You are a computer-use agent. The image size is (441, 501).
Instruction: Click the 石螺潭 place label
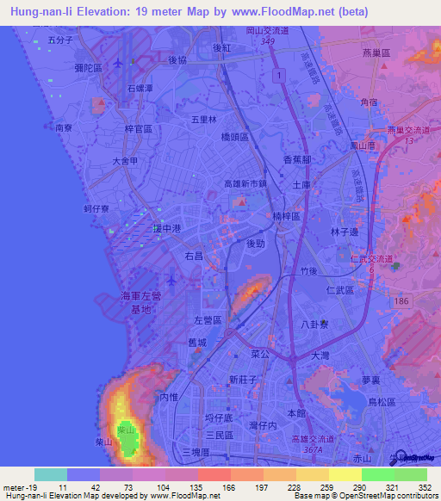140,88
